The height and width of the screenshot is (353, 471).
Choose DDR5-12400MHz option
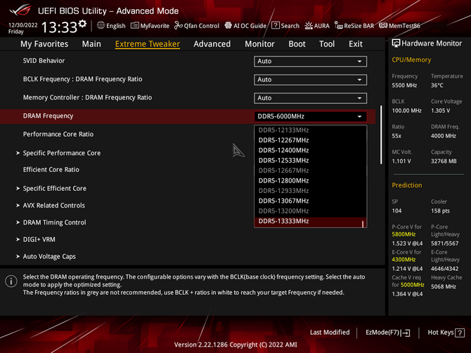pos(310,150)
